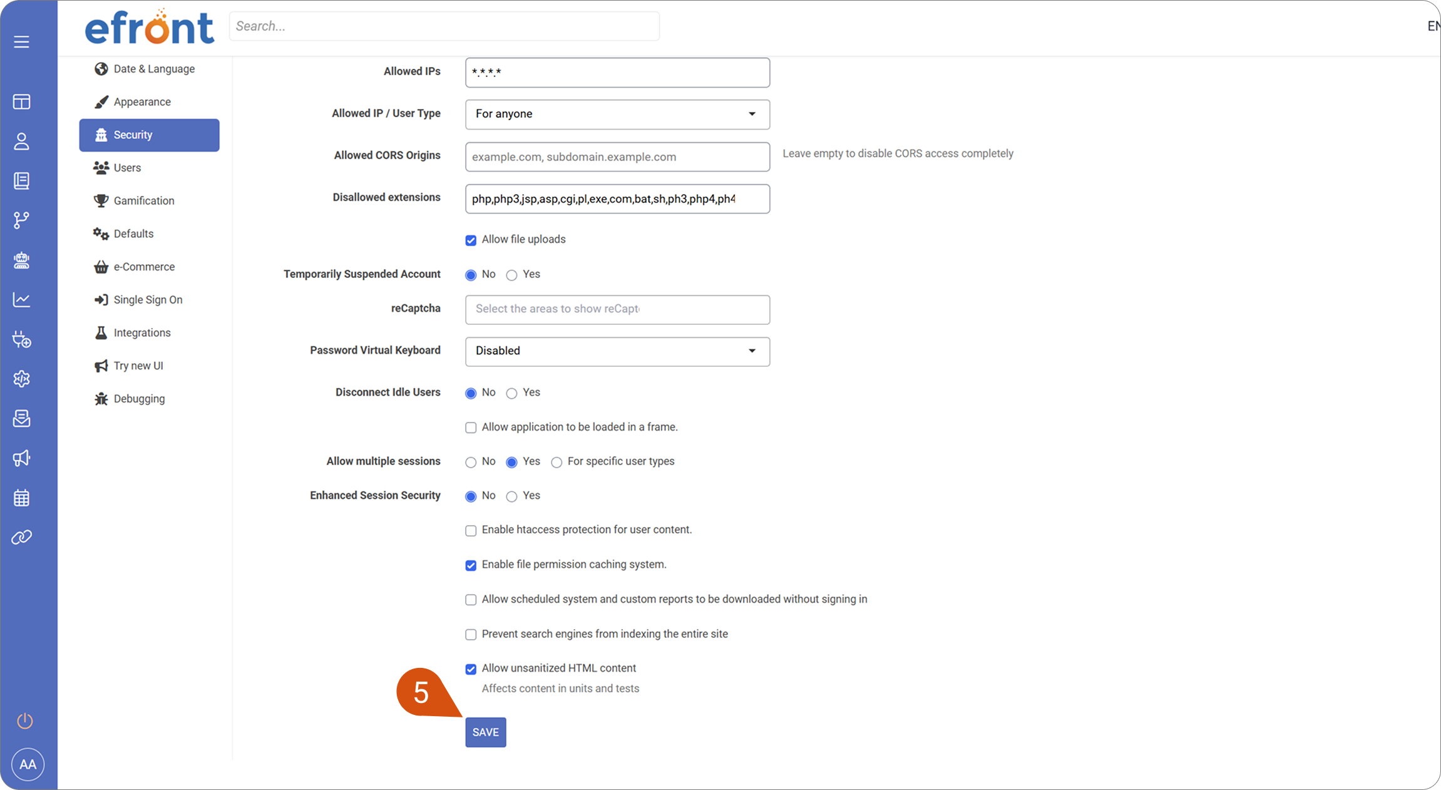Viewport: 1441px width, 790px height.
Task: Open the branches sidebar icon
Action: pyautogui.click(x=21, y=220)
